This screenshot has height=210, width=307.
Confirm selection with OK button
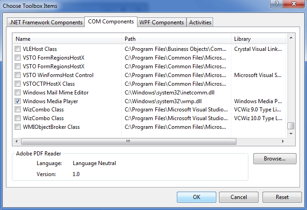point(196,197)
